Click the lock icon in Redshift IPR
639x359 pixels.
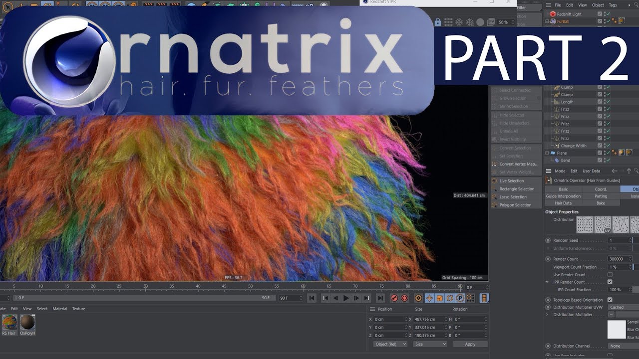(438, 22)
